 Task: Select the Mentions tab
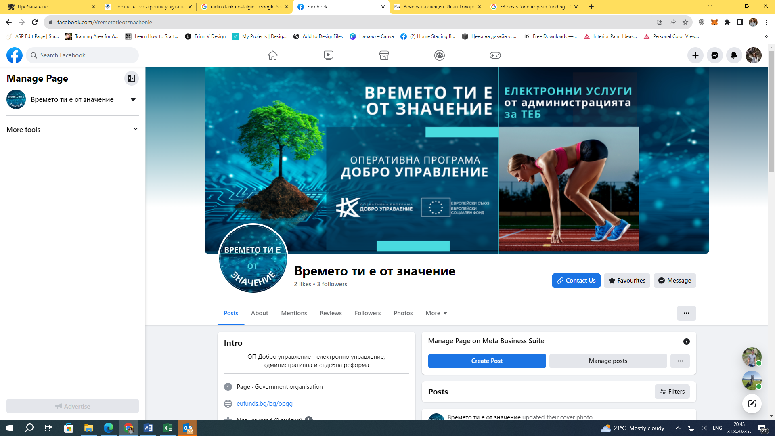coord(294,313)
